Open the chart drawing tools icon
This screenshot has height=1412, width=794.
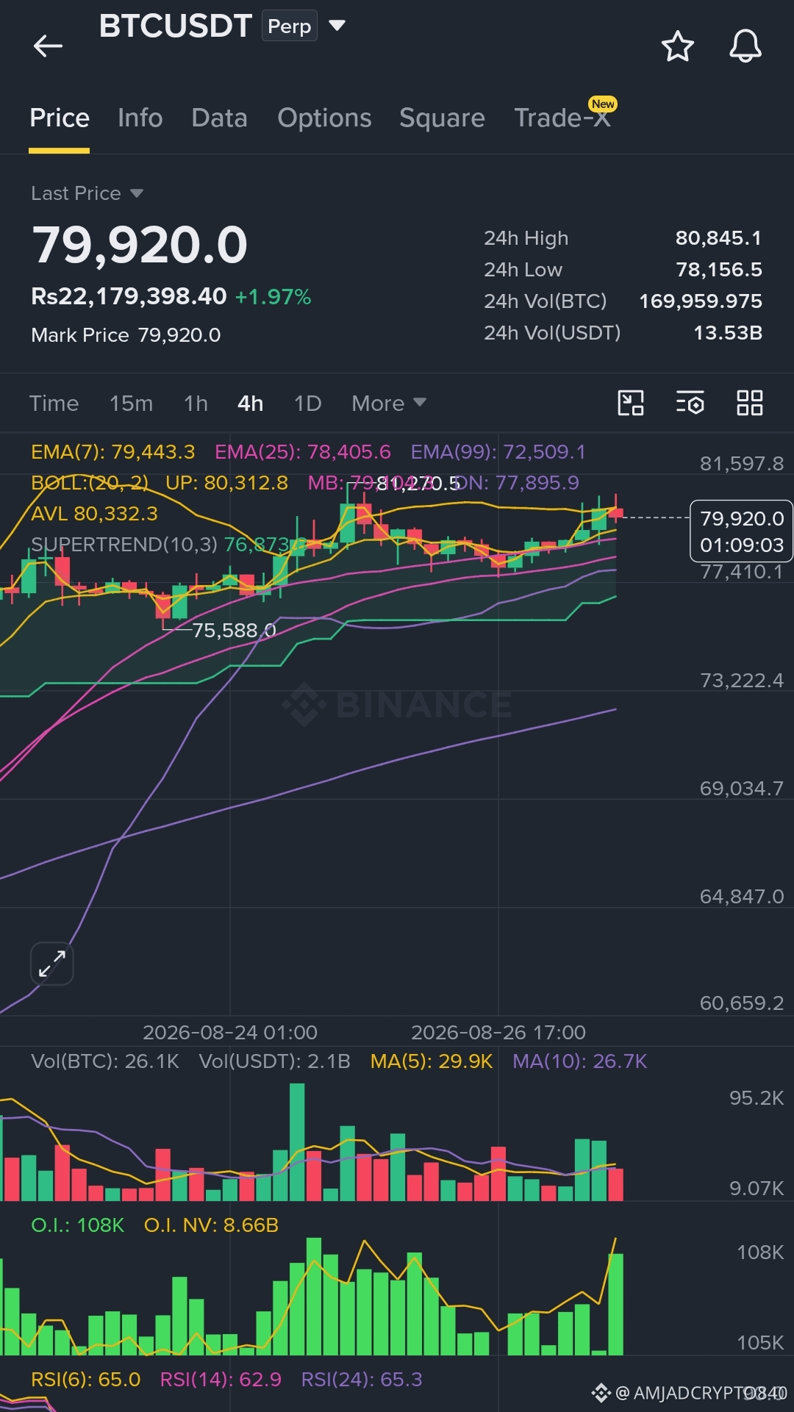pyautogui.click(x=630, y=403)
